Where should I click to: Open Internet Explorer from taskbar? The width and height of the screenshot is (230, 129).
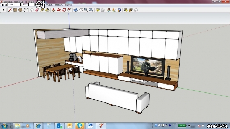point(38,126)
